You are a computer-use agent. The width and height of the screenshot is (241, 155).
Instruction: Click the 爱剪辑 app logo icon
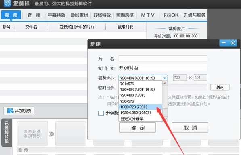click(x=7, y=3)
